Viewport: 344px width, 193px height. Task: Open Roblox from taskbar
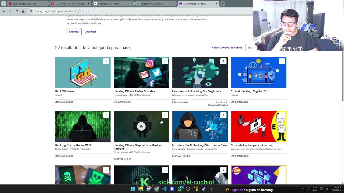(x=172, y=189)
